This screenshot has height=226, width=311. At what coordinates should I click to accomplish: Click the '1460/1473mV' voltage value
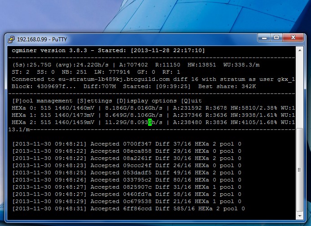coord(74,115)
